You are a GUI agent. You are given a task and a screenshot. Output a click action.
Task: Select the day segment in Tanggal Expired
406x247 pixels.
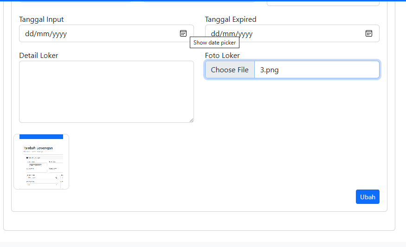click(215, 34)
